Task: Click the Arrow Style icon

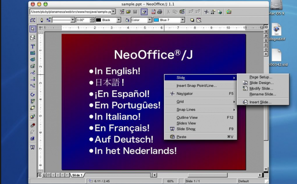Action: click(x=48, y=20)
